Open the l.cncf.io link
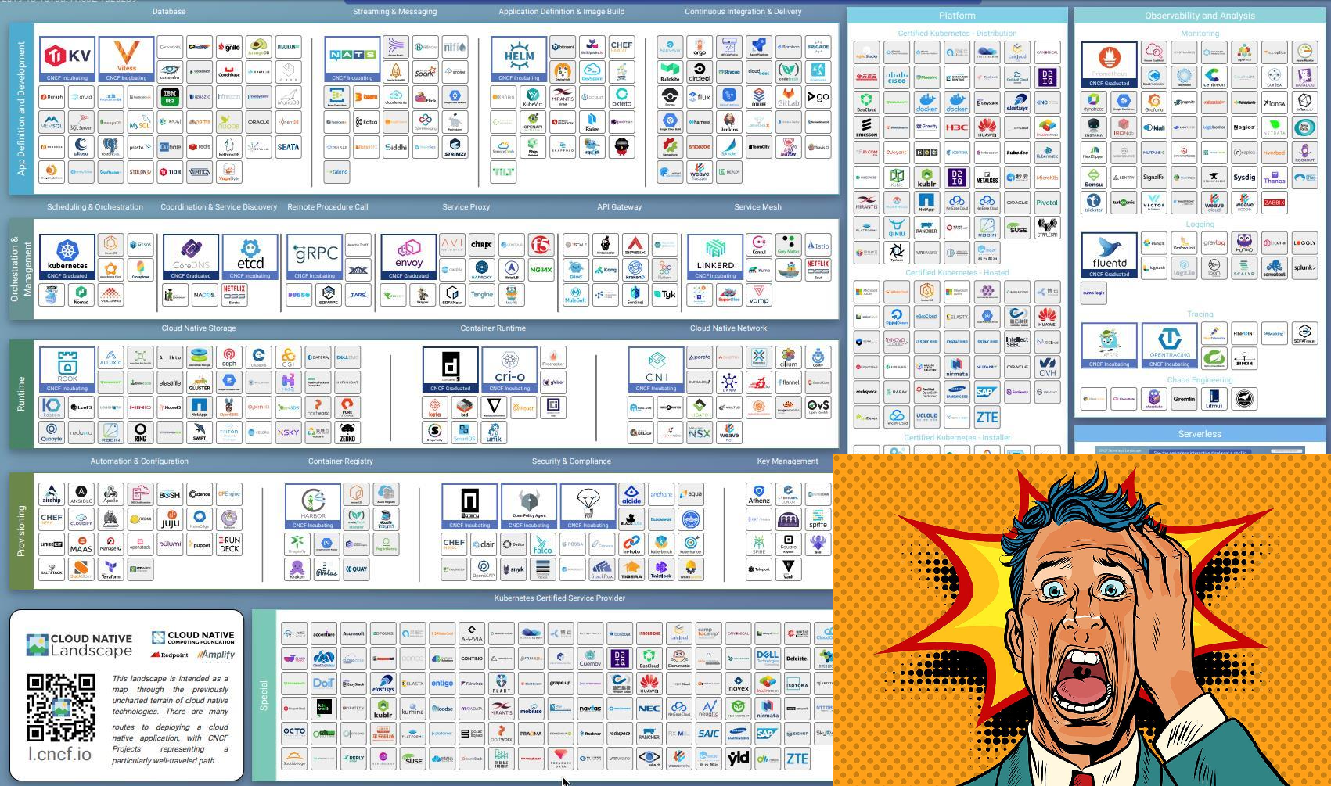1331x786 pixels. [x=60, y=755]
